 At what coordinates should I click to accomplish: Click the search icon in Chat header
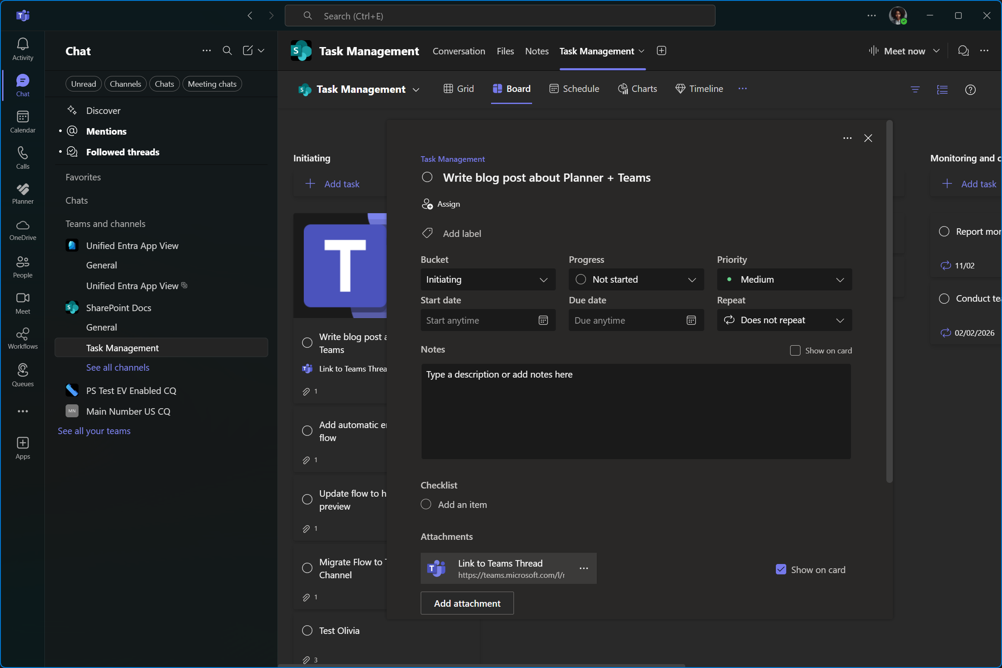pyautogui.click(x=227, y=50)
